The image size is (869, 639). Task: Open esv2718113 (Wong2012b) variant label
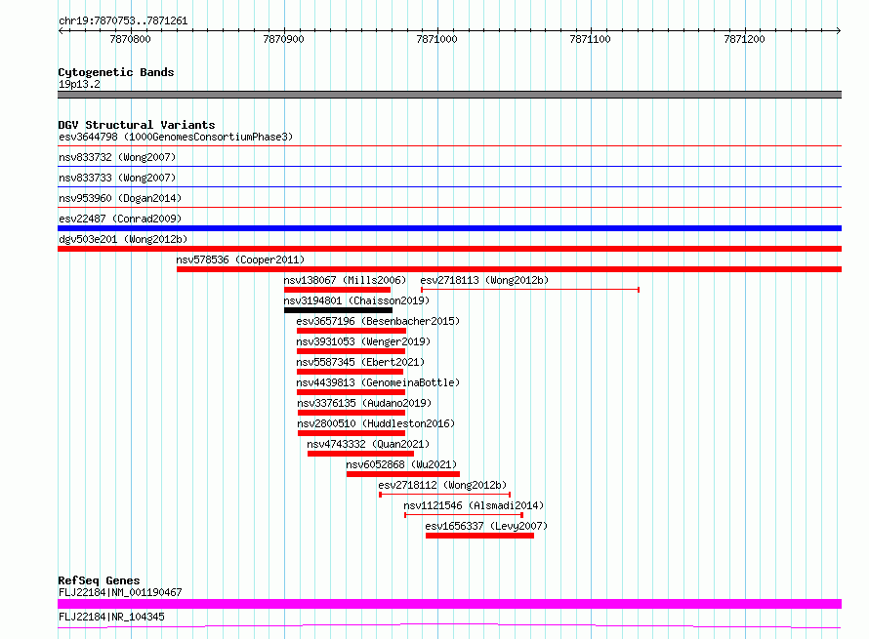(484, 280)
